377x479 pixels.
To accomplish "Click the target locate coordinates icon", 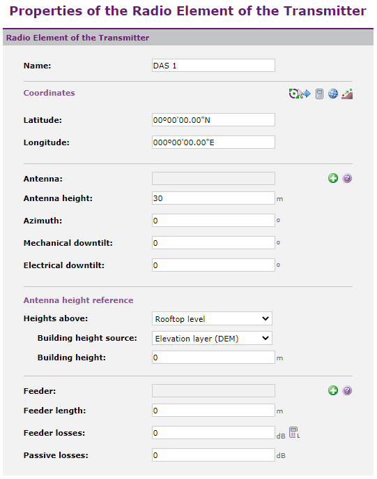I will point(293,94).
